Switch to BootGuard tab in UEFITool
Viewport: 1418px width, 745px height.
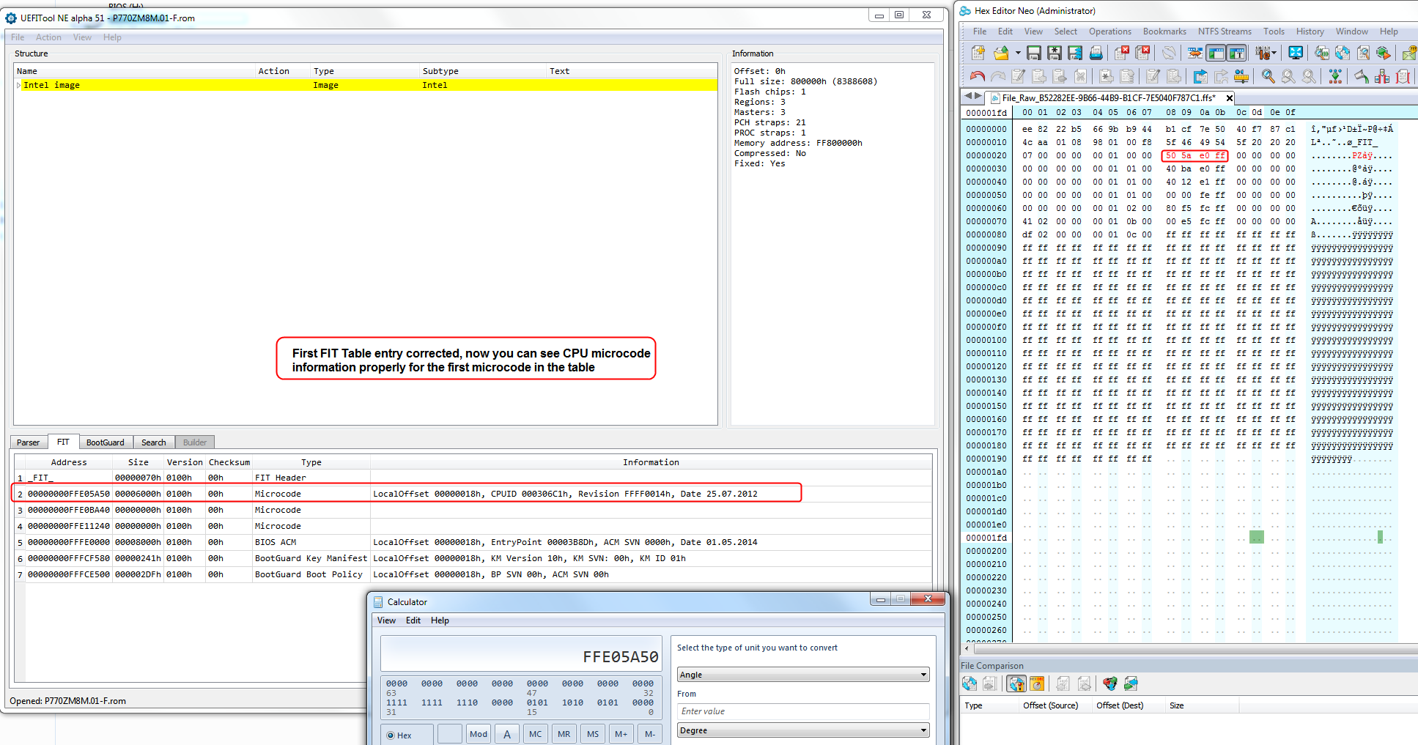coord(105,442)
